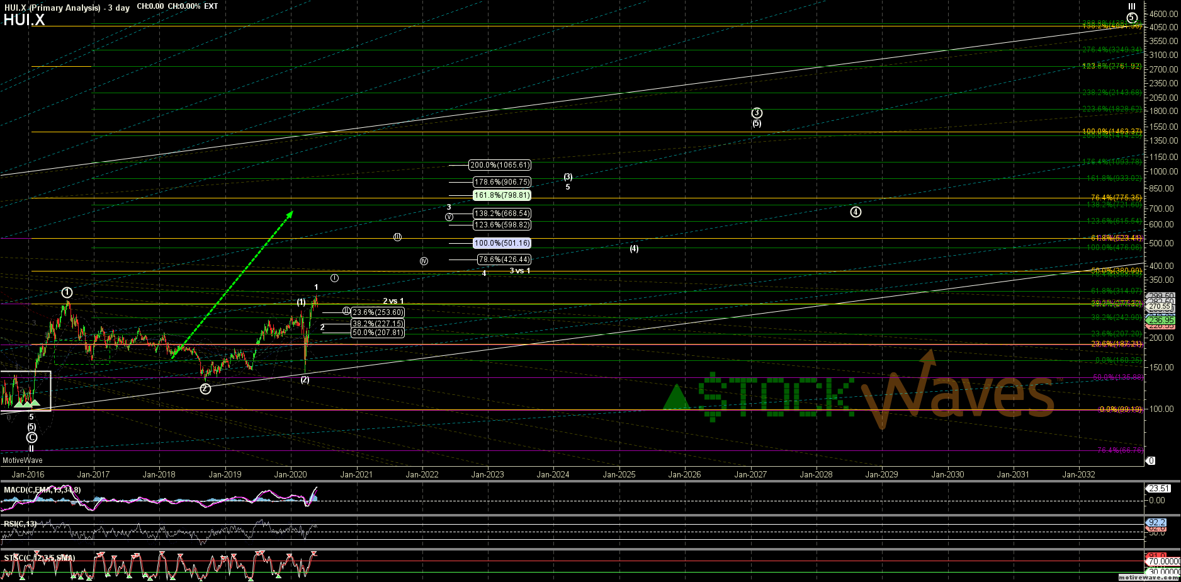This screenshot has height=582, width=1181.
Task: Select the III wave label at the top right
Action: click(1131, 6)
